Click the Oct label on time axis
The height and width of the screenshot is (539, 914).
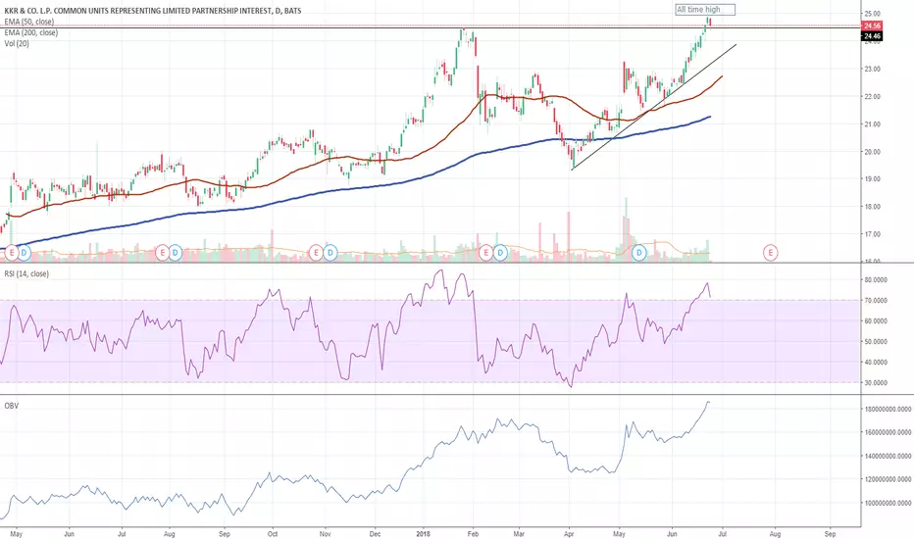(x=273, y=534)
